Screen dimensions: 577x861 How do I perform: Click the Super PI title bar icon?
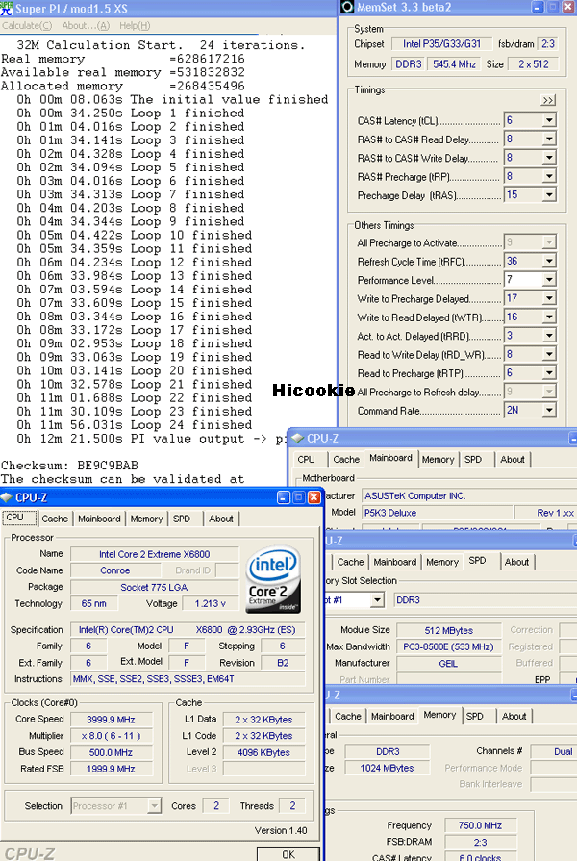point(7,8)
